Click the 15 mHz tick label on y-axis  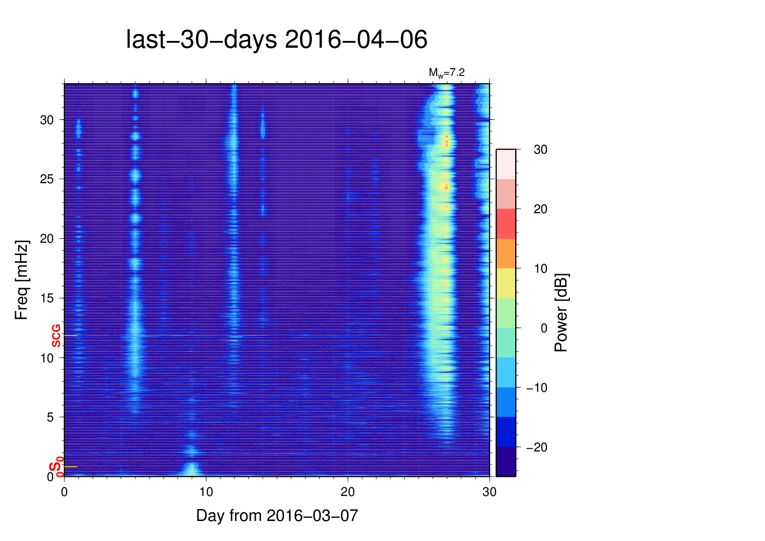[47, 298]
